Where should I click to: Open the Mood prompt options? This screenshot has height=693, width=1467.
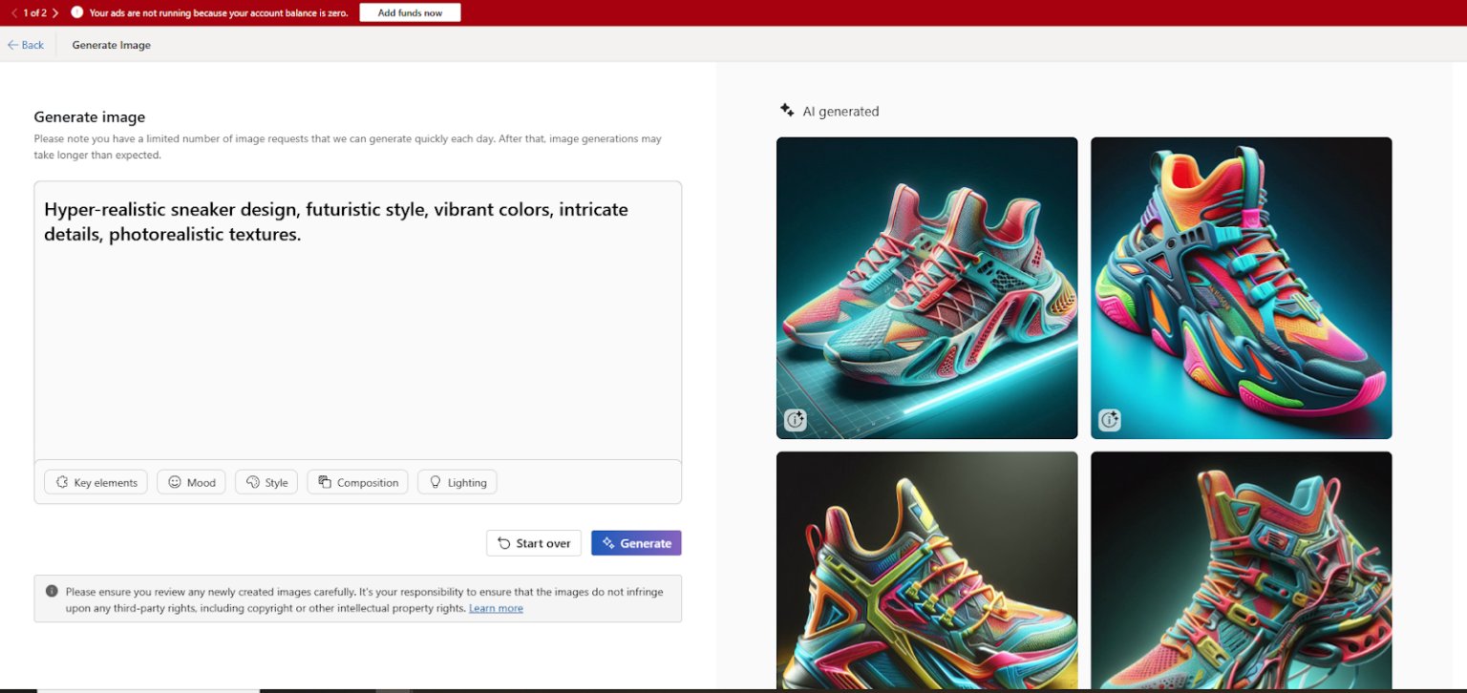click(x=191, y=482)
